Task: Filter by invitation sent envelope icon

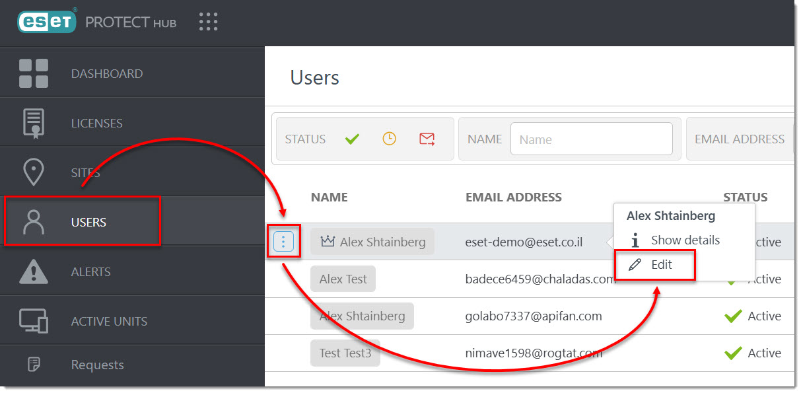Action: click(427, 139)
